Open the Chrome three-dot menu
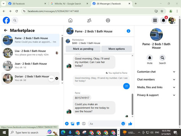This screenshot has height=136, width=181. pyautogui.click(x=177, y=11)
